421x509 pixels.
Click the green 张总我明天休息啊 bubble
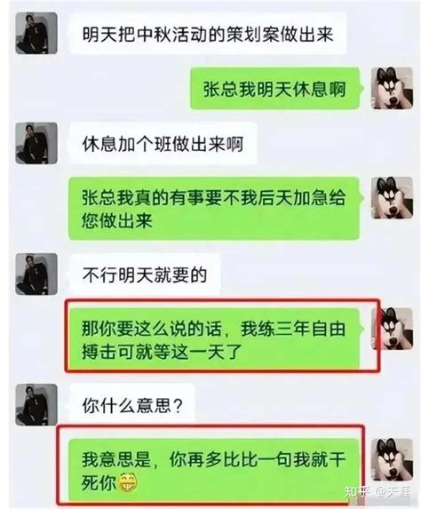point(276,89)
